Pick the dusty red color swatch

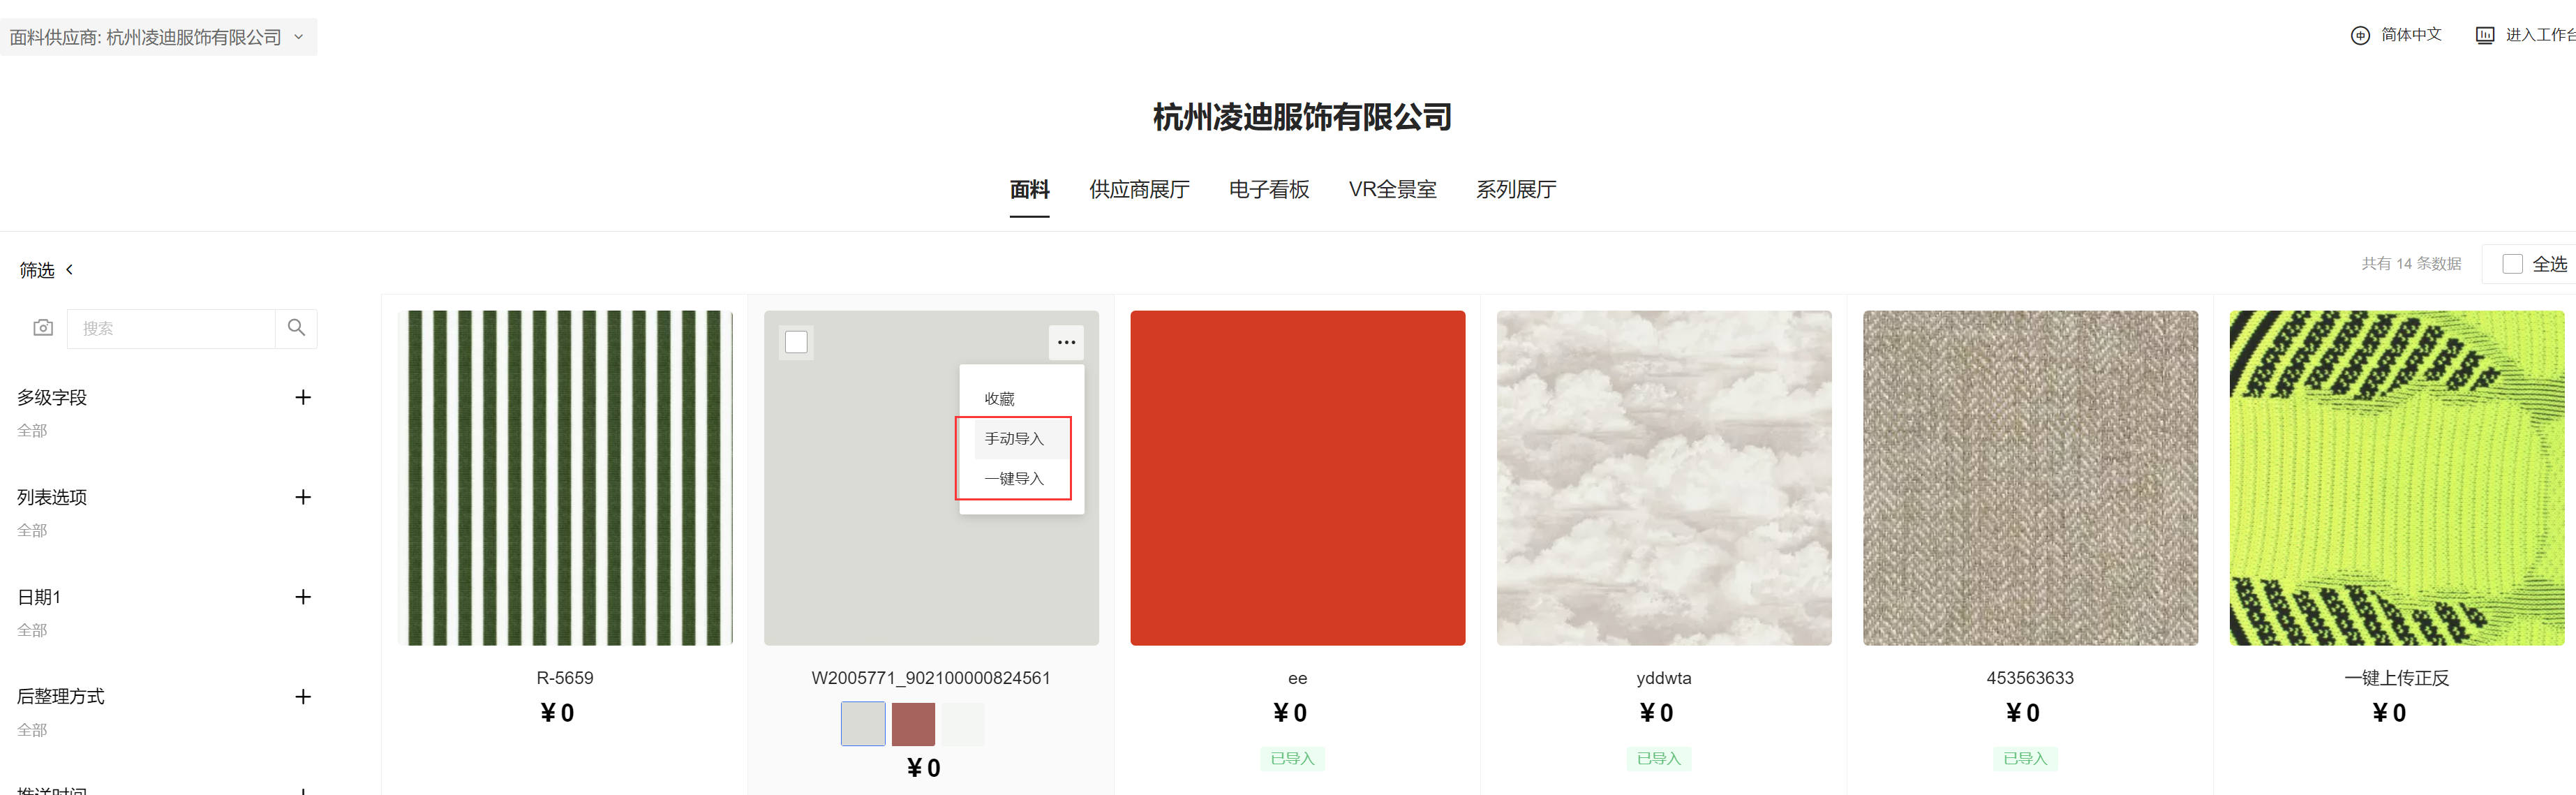[x=913, y=724]
